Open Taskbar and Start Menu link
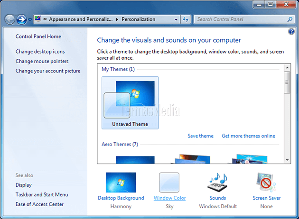299x219 pixels. click(x=42, y=195)
